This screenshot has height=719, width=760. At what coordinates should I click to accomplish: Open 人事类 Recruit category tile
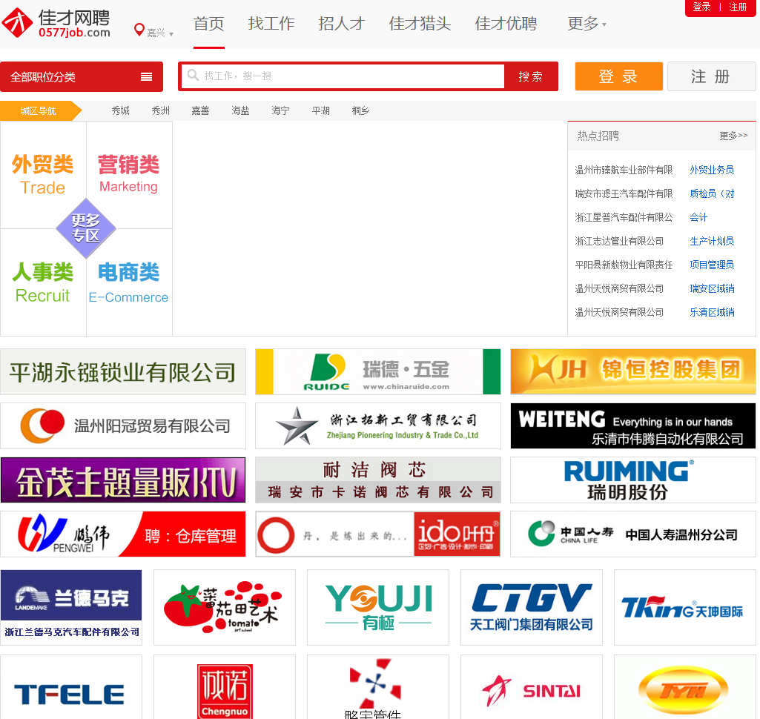tap(43, 282)
